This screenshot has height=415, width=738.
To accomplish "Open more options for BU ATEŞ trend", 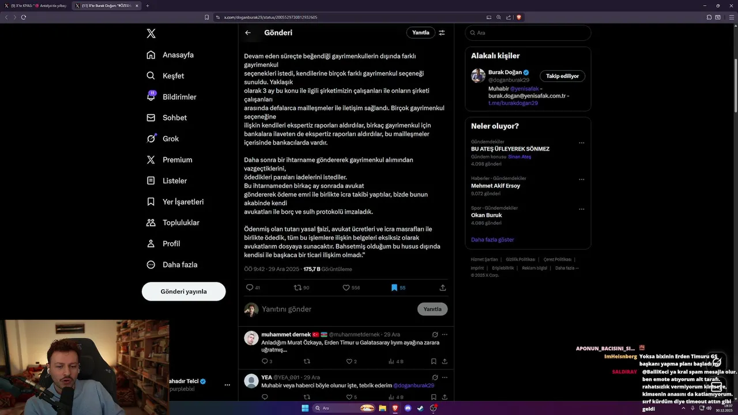I will [581, 143].
